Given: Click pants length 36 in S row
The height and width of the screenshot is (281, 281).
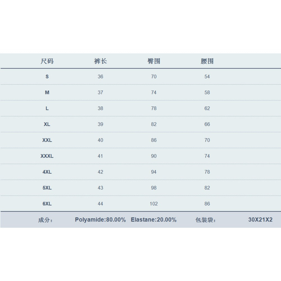Looking at the screenshot, I should pyautogui.click(x=100, y=76).
